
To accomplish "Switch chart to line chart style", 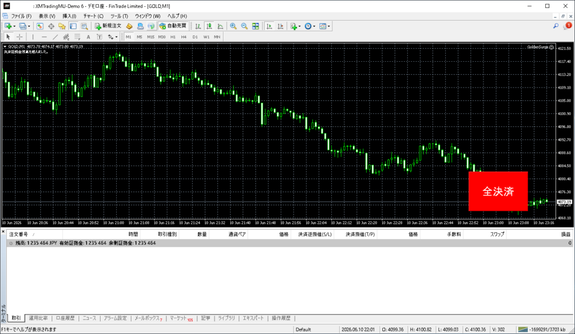I will pos(220,26).
